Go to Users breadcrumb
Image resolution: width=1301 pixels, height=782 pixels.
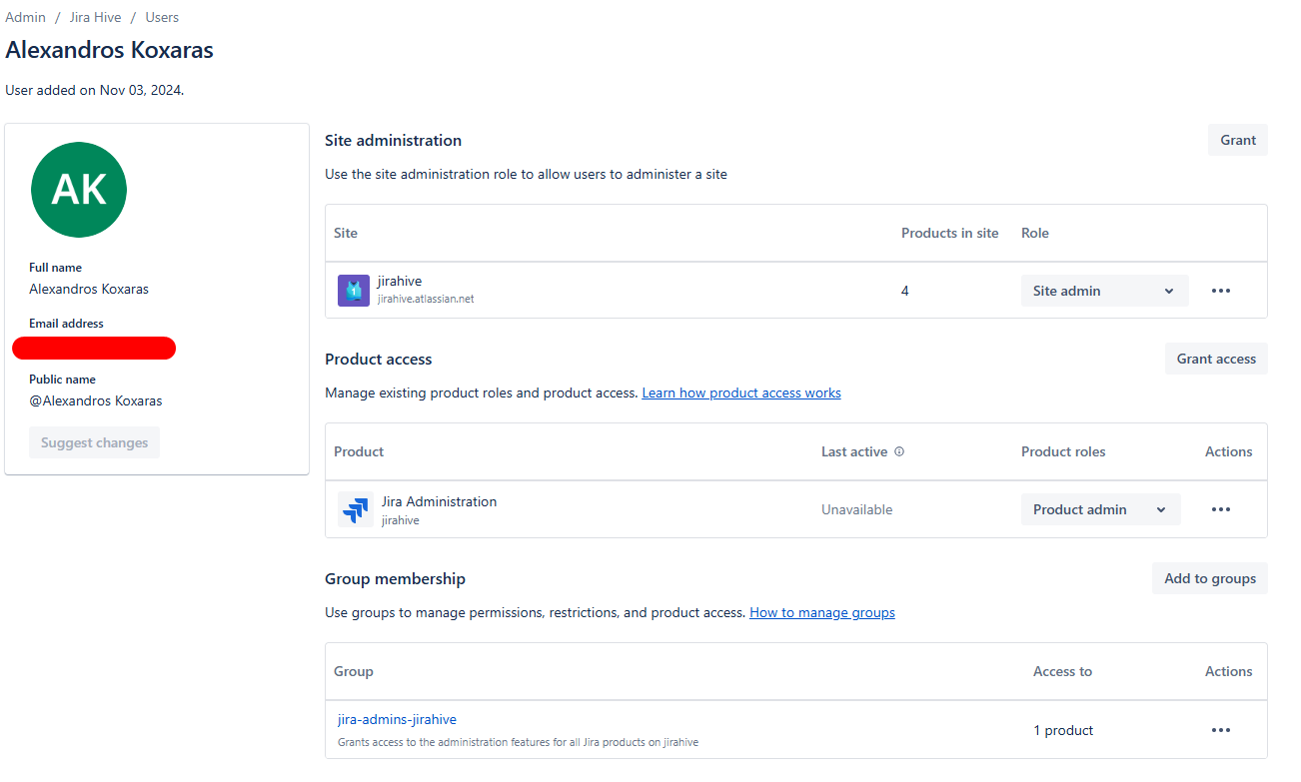[x=162, y=17]
